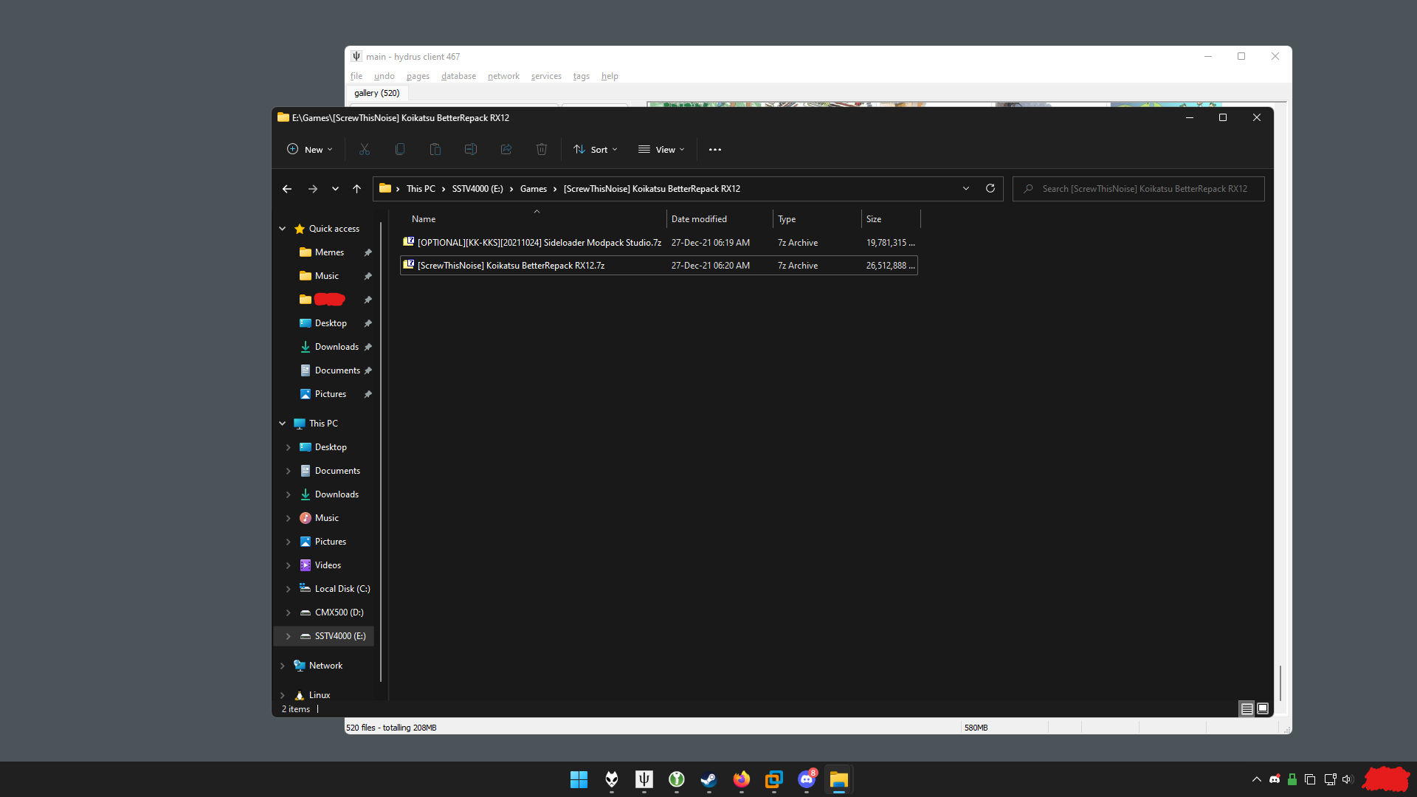This screenshot has height=797, width=1417.
Task: Open Start menu on taskbar
Action: coord(579,779)
